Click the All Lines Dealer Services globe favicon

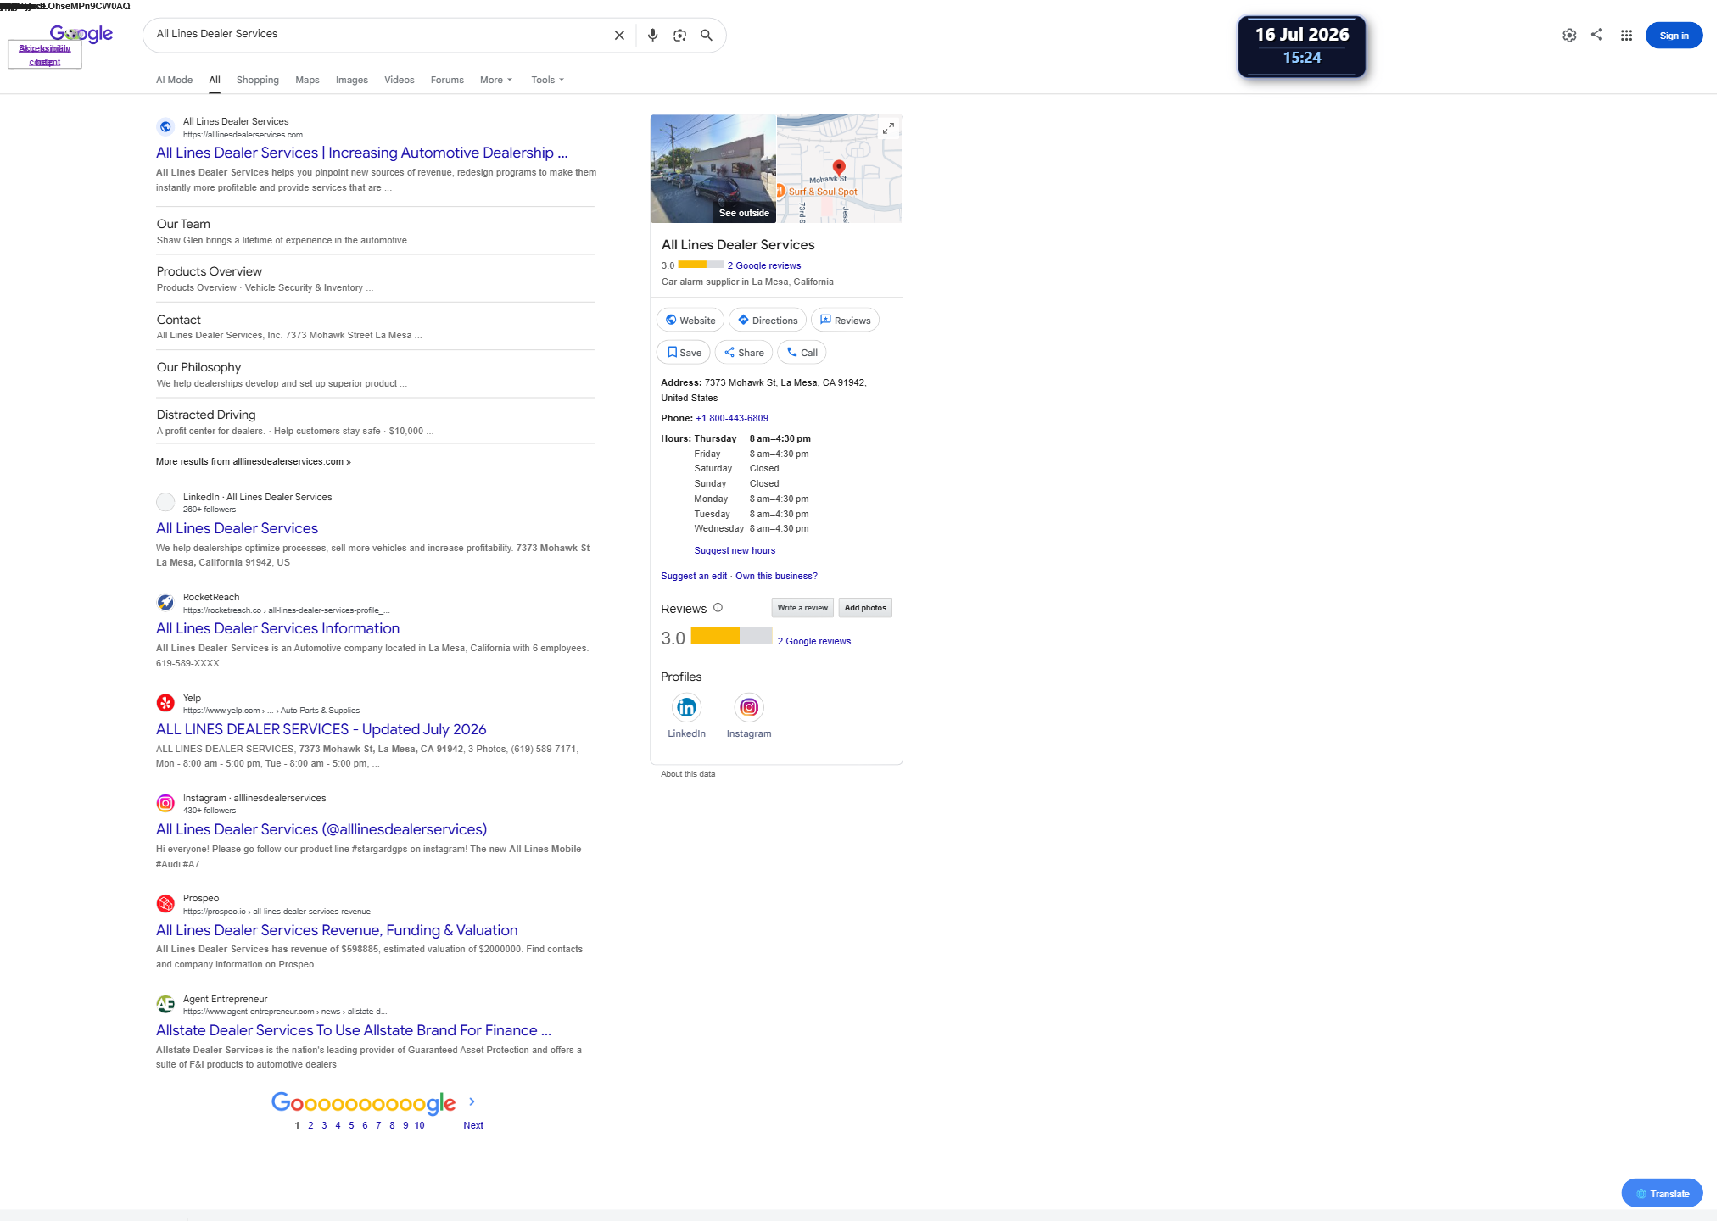coord(165,127)
